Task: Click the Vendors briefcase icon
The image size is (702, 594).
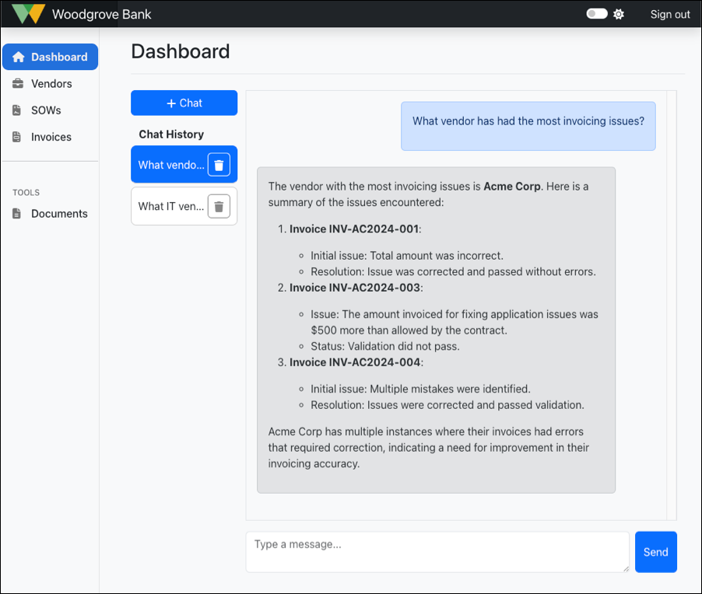Action: click(x=18, y=84)
